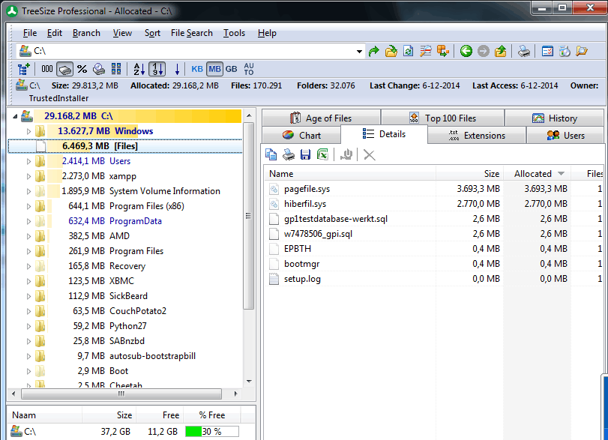Viewport: 608px width, 440px height.
Task: Select the [Files] tree entry
Action: [125, 146]
